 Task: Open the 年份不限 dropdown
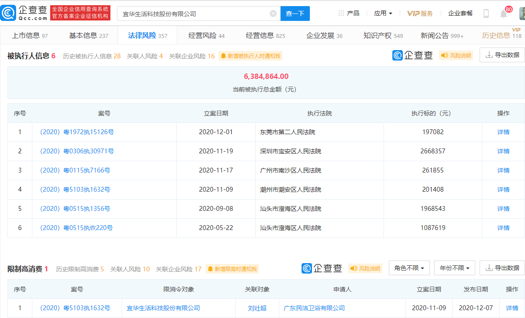(x=454, y=268)
